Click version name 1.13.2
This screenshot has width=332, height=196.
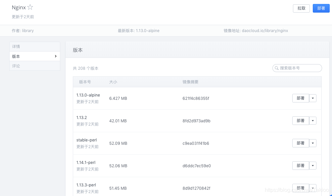point(81,118)
